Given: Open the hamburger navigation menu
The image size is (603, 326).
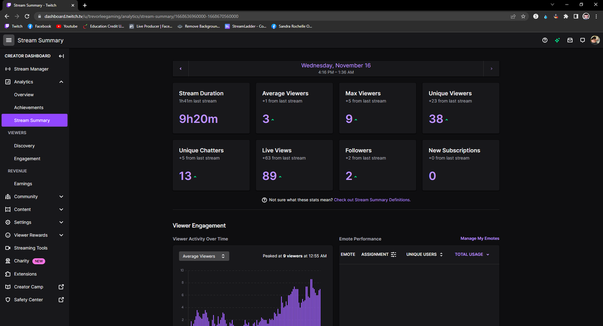Looking at the screenshot, I should 9,40.
